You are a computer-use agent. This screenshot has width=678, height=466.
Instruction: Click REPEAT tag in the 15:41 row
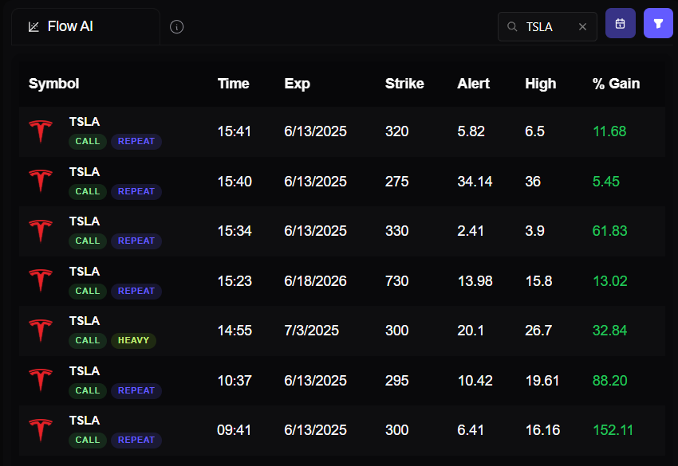[x=136, y=141]
